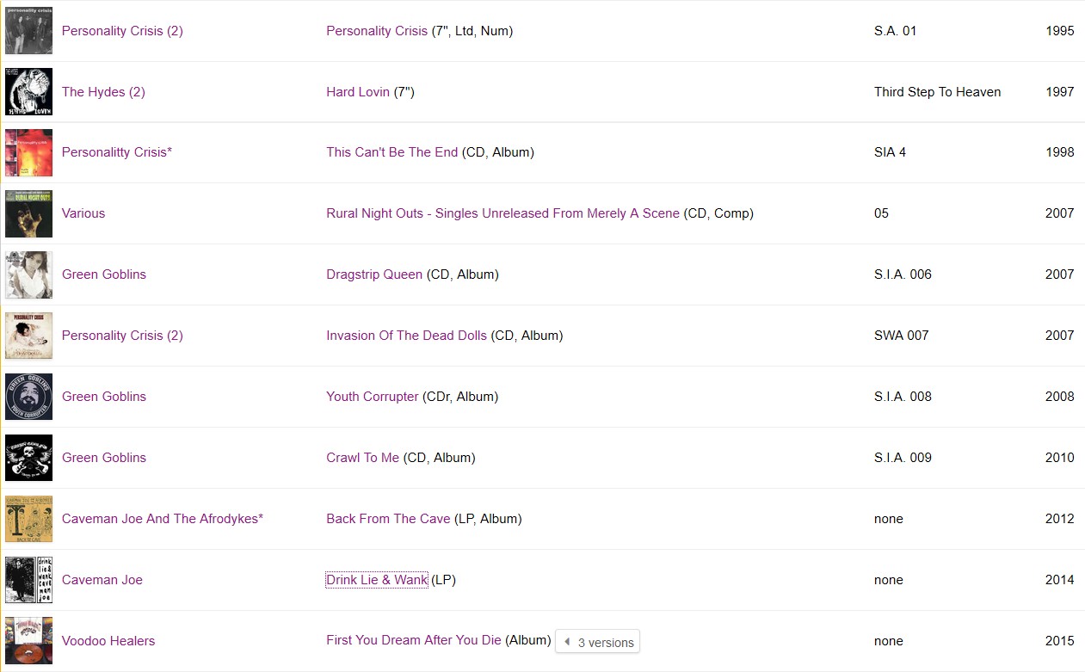Select the Various artist link for Rural Night Outs
This screenshot has width=1085, height=672.
83,213
